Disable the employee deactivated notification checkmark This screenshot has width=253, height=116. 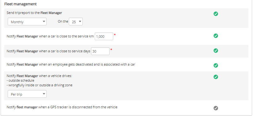pyautogui.click(x=216, y=66)
